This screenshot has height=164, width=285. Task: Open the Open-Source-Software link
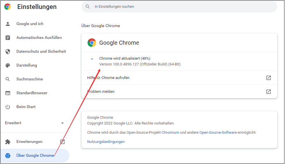[218, 133]
